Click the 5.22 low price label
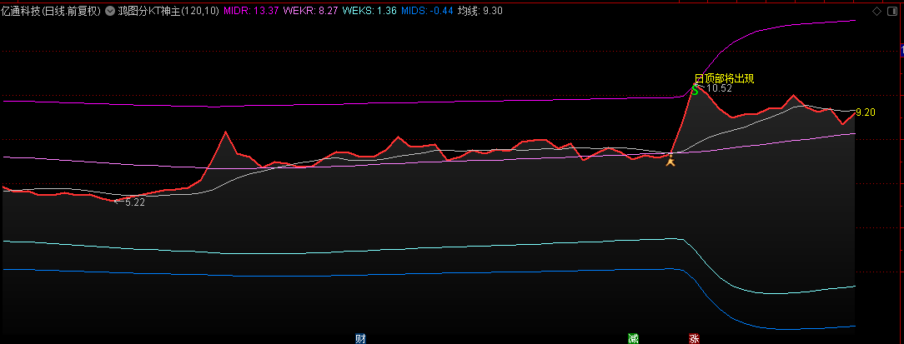 tap(135, 202)
